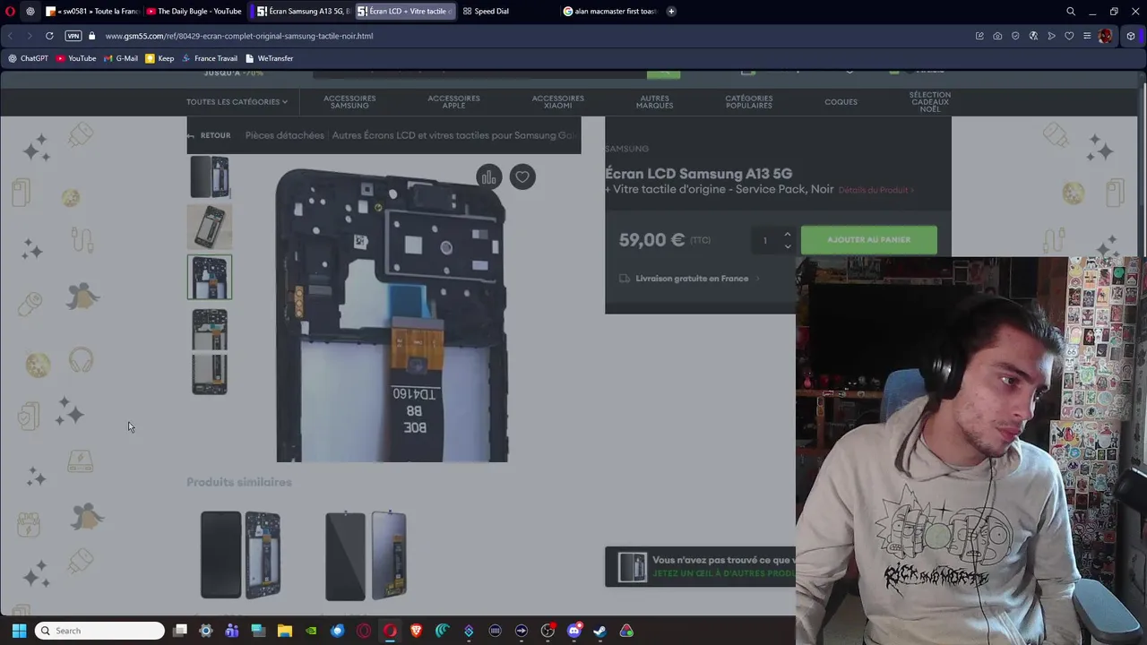1147x645 pixels.
Task: Open first similar product card
Action: click(x=240, y=555)
